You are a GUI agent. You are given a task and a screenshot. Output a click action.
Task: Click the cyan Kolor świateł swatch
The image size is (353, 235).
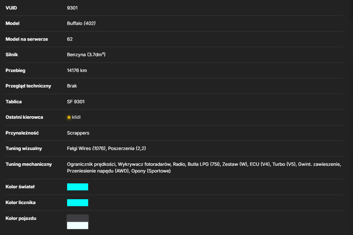point(78,187)
